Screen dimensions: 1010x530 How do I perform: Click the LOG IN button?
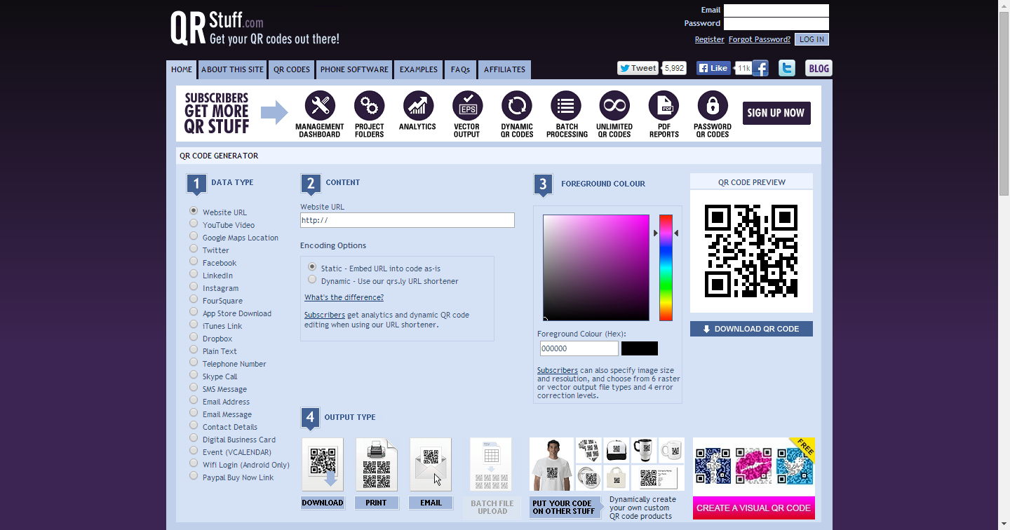[812, 39]
